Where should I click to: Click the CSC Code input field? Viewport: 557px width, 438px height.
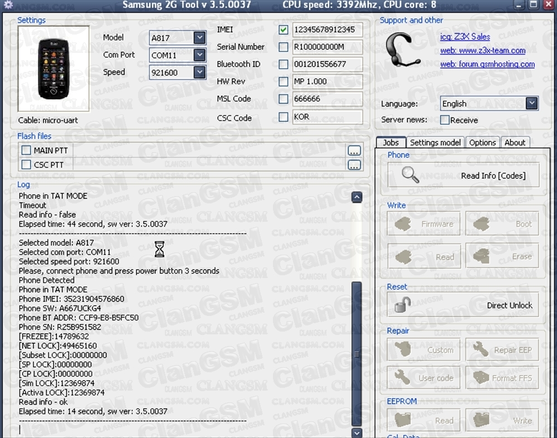(x=327, y=117)
